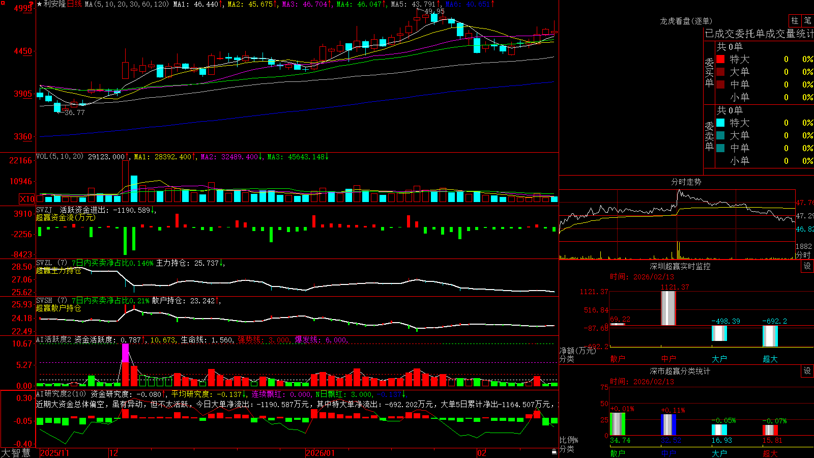Screen dimensions: 814x458
Task: Select the 日线 period label
Action: click(74, 4)
